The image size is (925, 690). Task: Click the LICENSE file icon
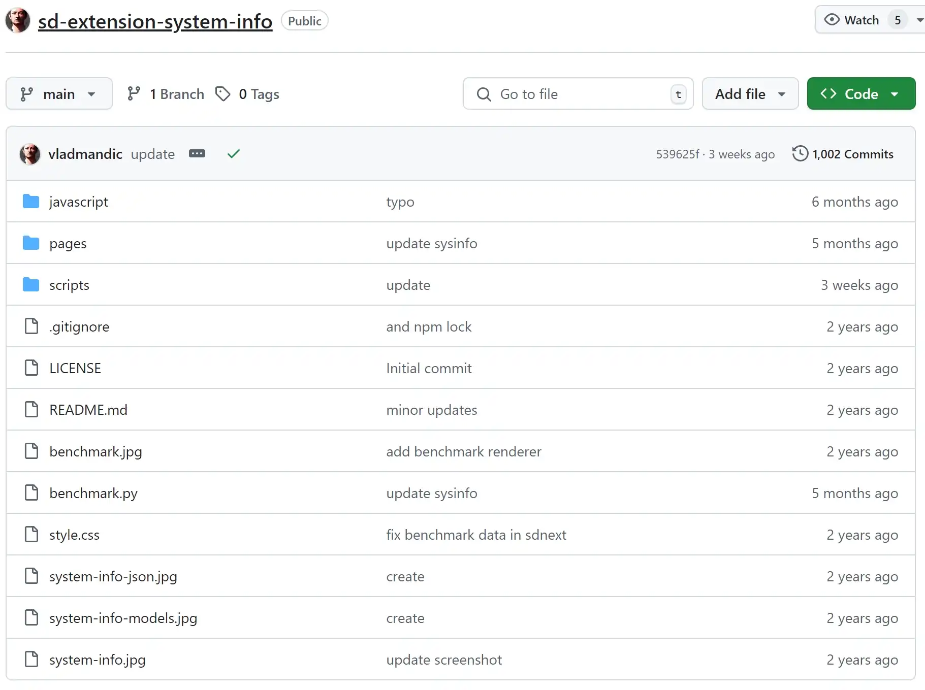(31, 368)
